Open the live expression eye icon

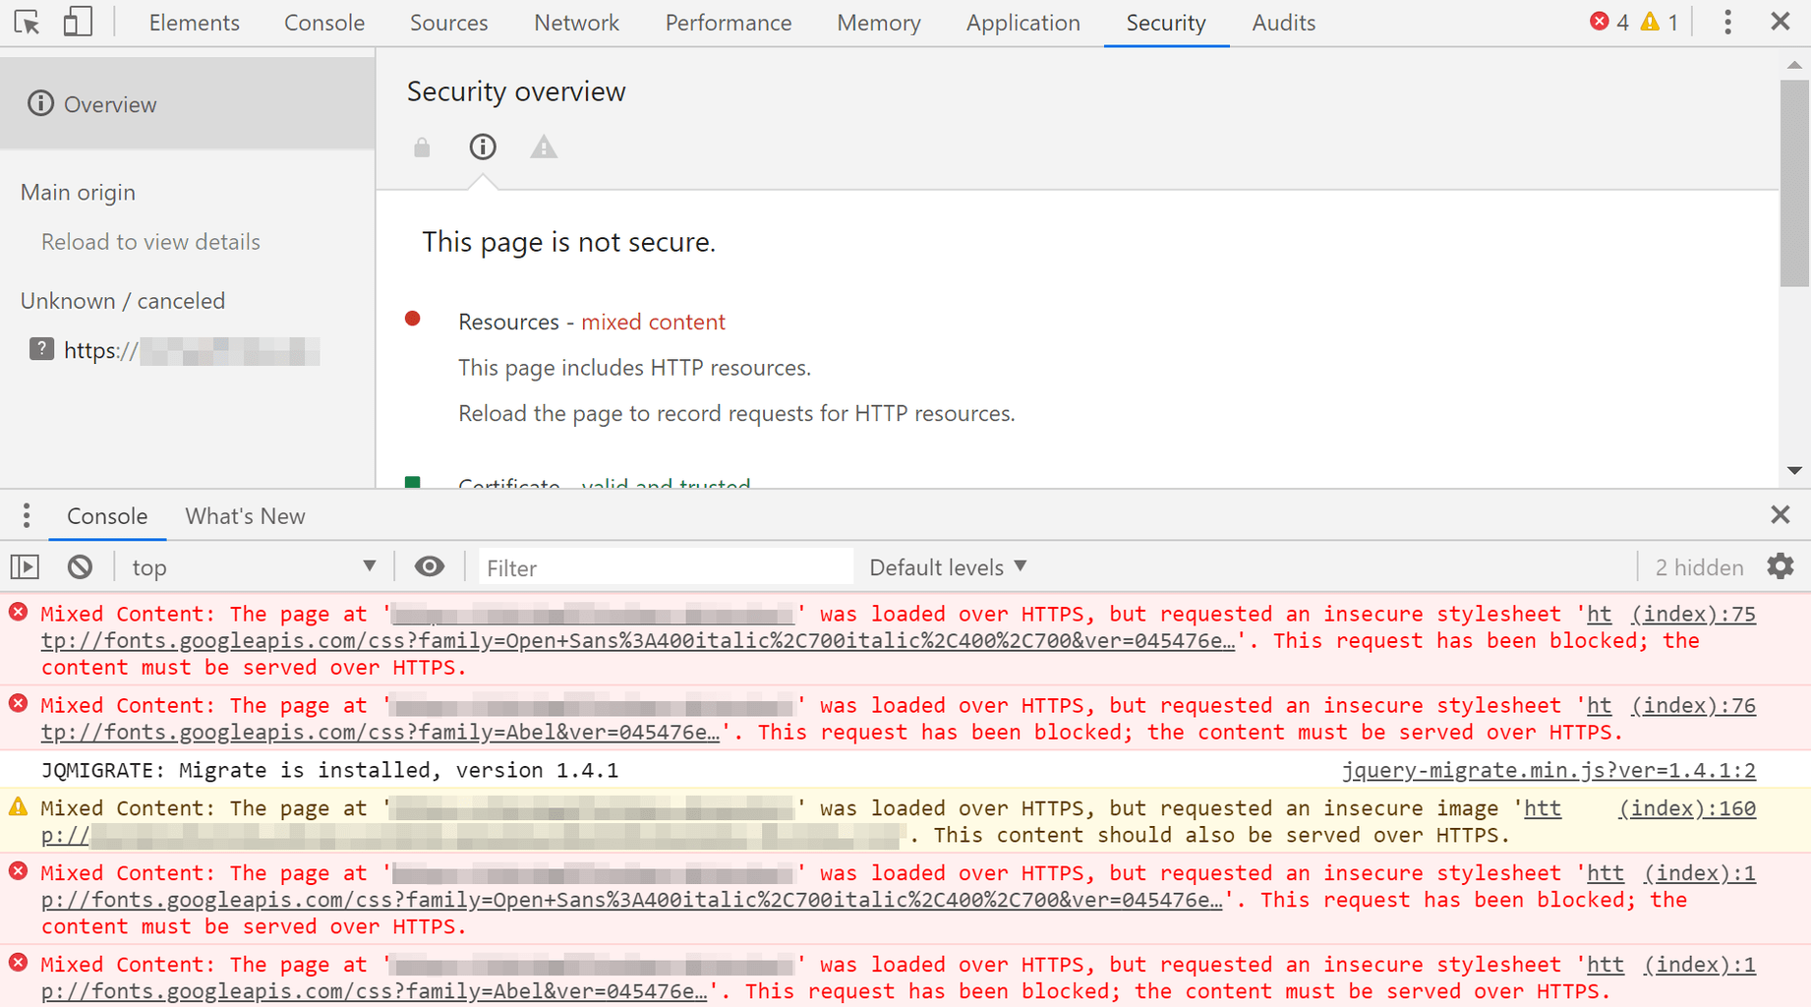tap(430, 566)
